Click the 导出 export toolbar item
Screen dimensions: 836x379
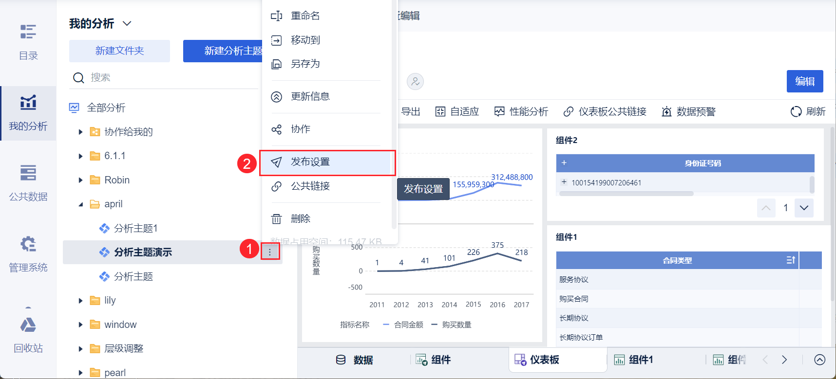pyautogui.click(x=410, y=111)
